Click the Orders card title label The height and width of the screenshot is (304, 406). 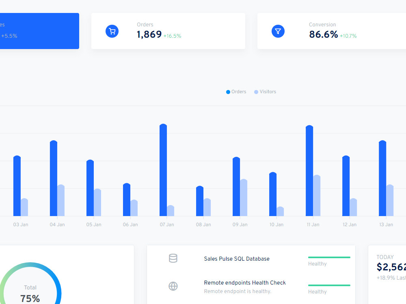click(145, 25)
